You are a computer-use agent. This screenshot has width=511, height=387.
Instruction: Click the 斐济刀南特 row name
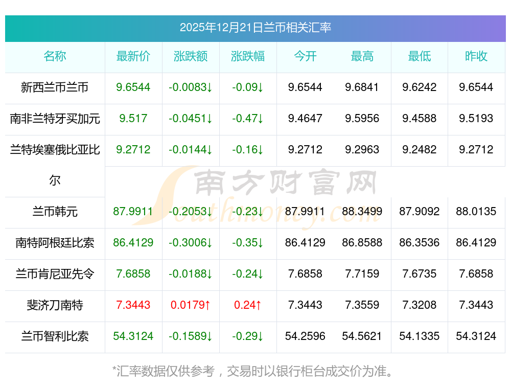click(x=55, y=305)
